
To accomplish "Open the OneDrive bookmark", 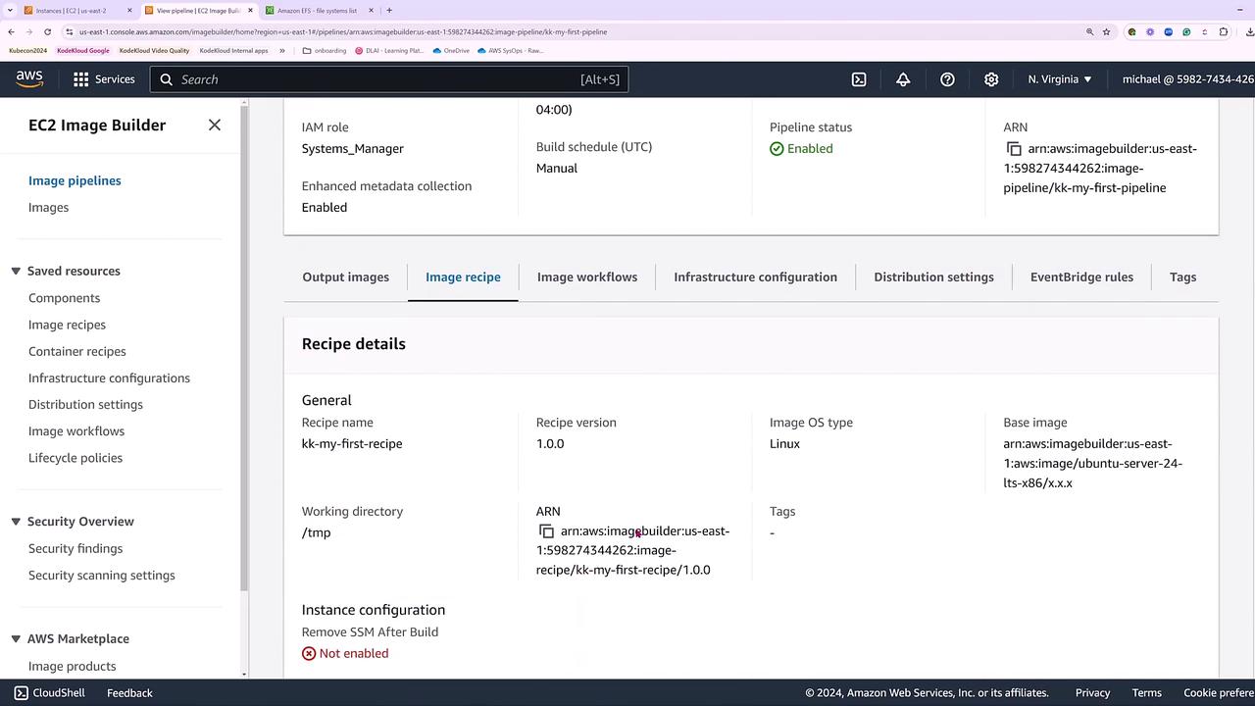I will (451, 50).
